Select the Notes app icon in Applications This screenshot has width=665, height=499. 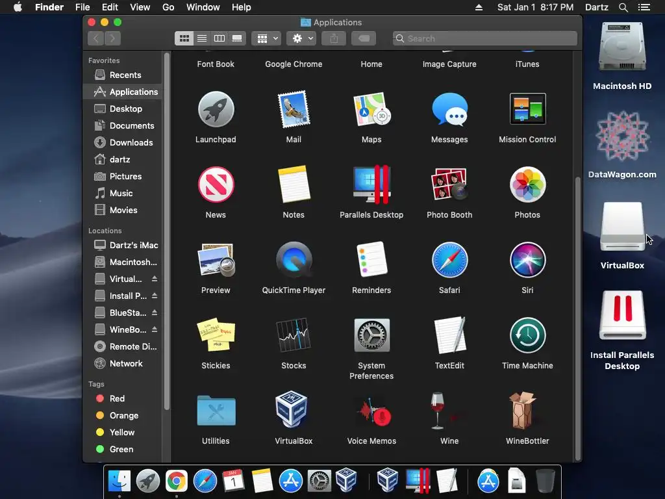(294, 185)
